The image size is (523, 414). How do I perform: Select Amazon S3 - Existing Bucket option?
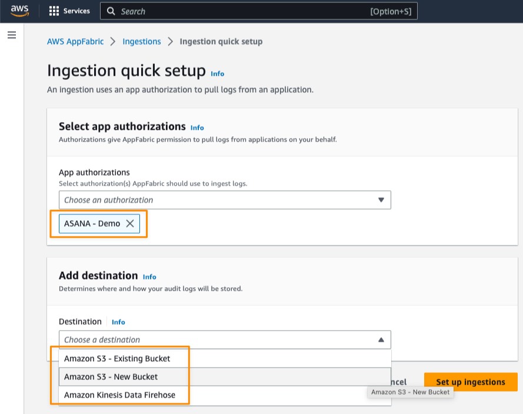click(x=225, y=358)
